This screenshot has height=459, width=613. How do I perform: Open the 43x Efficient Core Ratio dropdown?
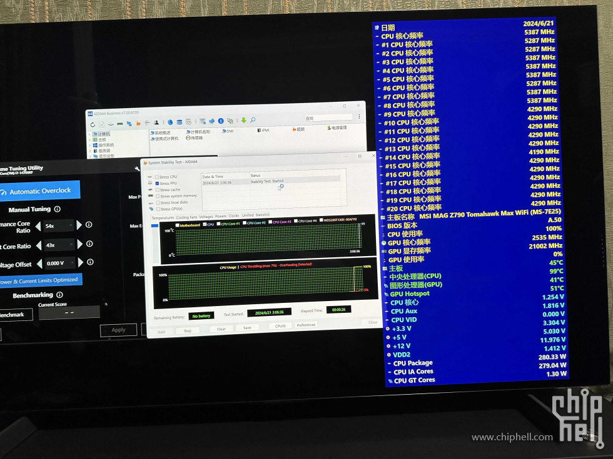[x=59, y=245]
